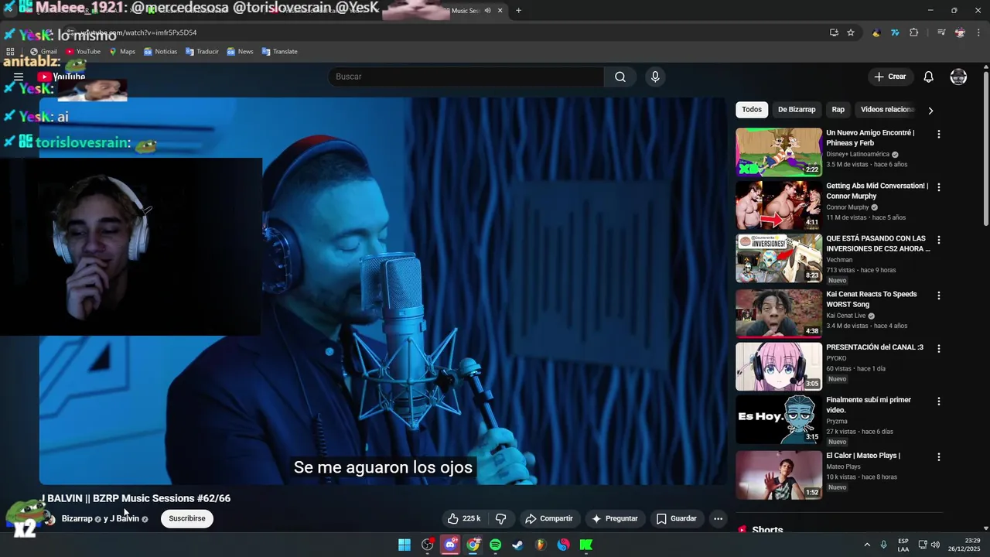Click the Buscar search input field
Viewport: 990px width, 557px height.
point(466,77)
